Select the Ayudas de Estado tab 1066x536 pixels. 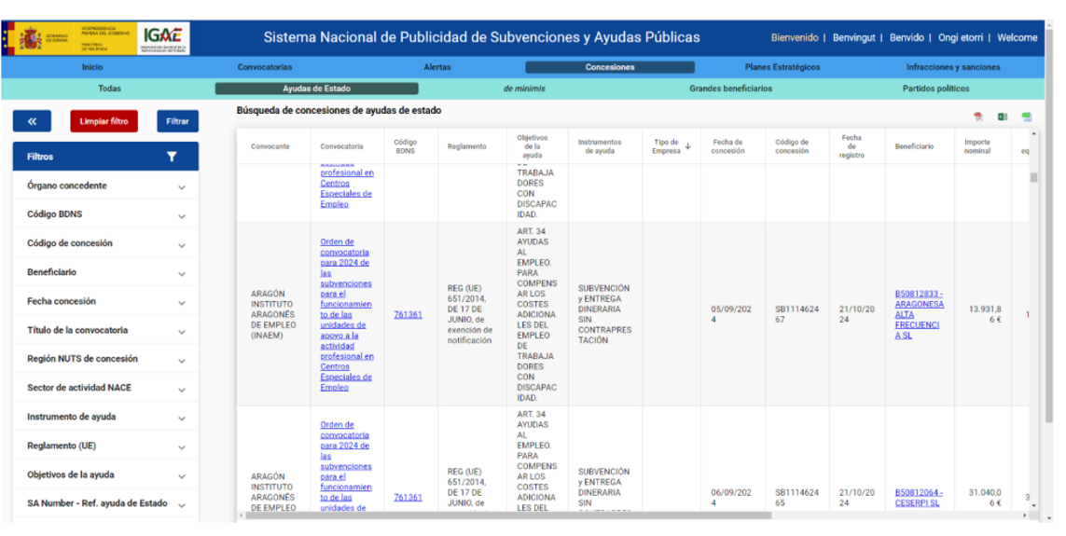coord(317,89)
